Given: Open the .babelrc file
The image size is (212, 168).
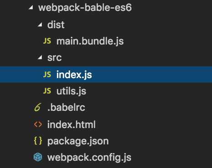Looking at the screenshot, I should click(x=66, y=108).
